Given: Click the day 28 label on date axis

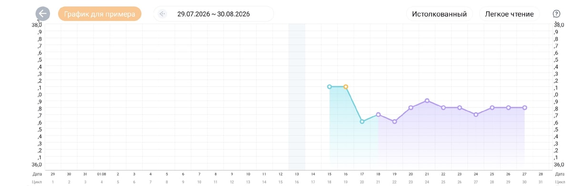Looking at the screenshot, I should click(x=541, y=174).
